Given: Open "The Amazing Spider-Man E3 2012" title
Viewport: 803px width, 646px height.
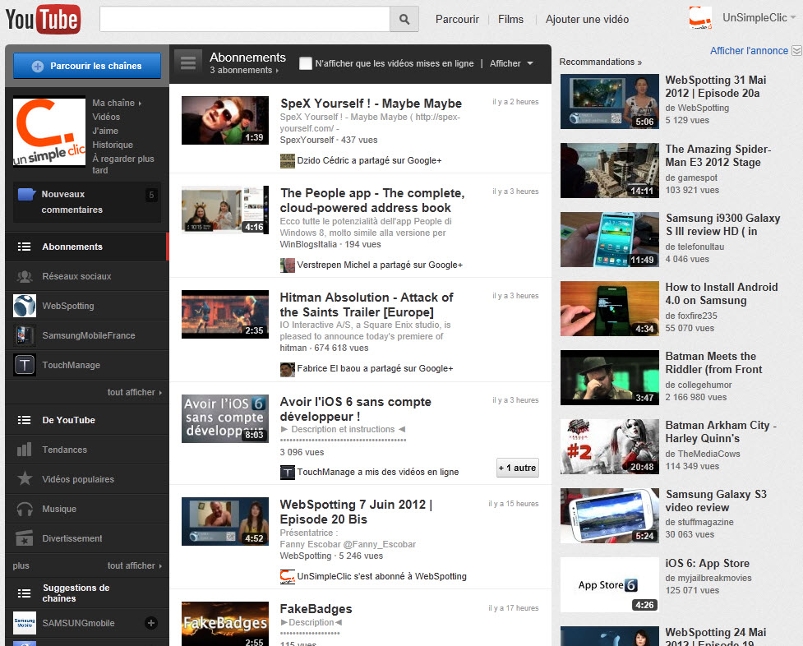Looking at the screenshot, I should (718, 155).
